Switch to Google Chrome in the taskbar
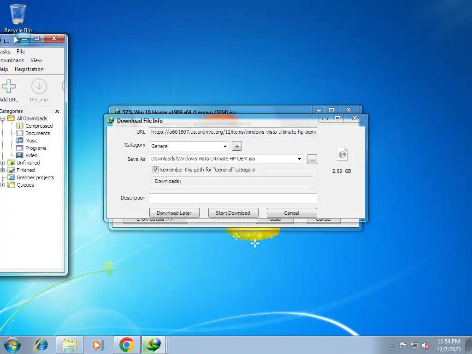The height and width of the screenshot is (354, 472). point(127,345)
